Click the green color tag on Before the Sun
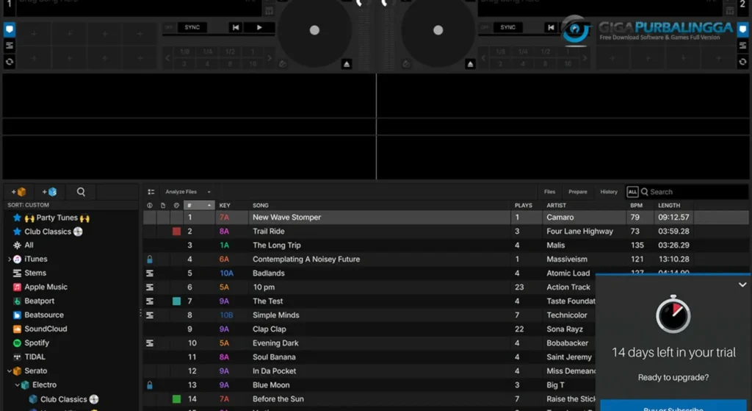 (176, 399)
